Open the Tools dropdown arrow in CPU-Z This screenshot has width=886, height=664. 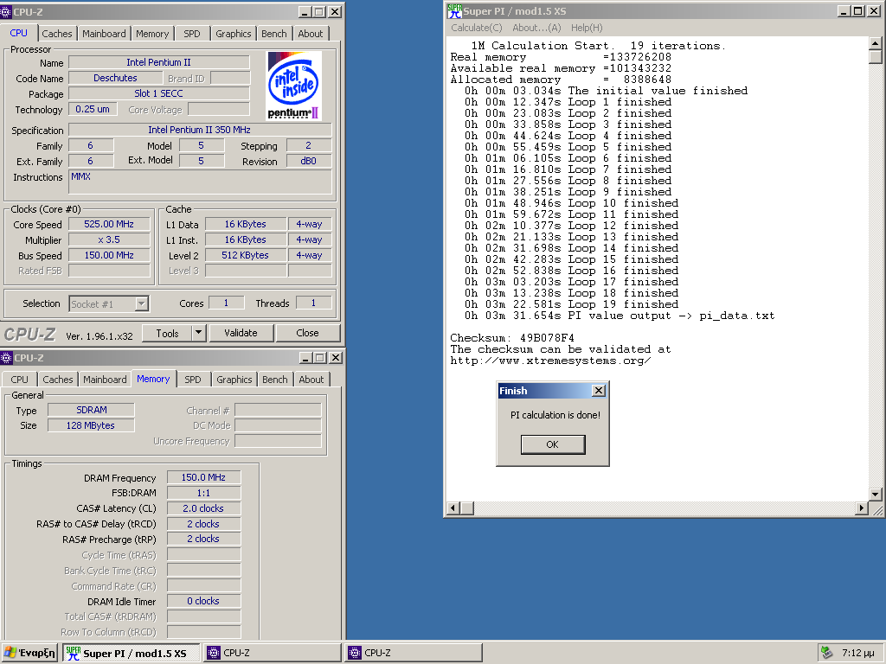(x=198, y=333)
